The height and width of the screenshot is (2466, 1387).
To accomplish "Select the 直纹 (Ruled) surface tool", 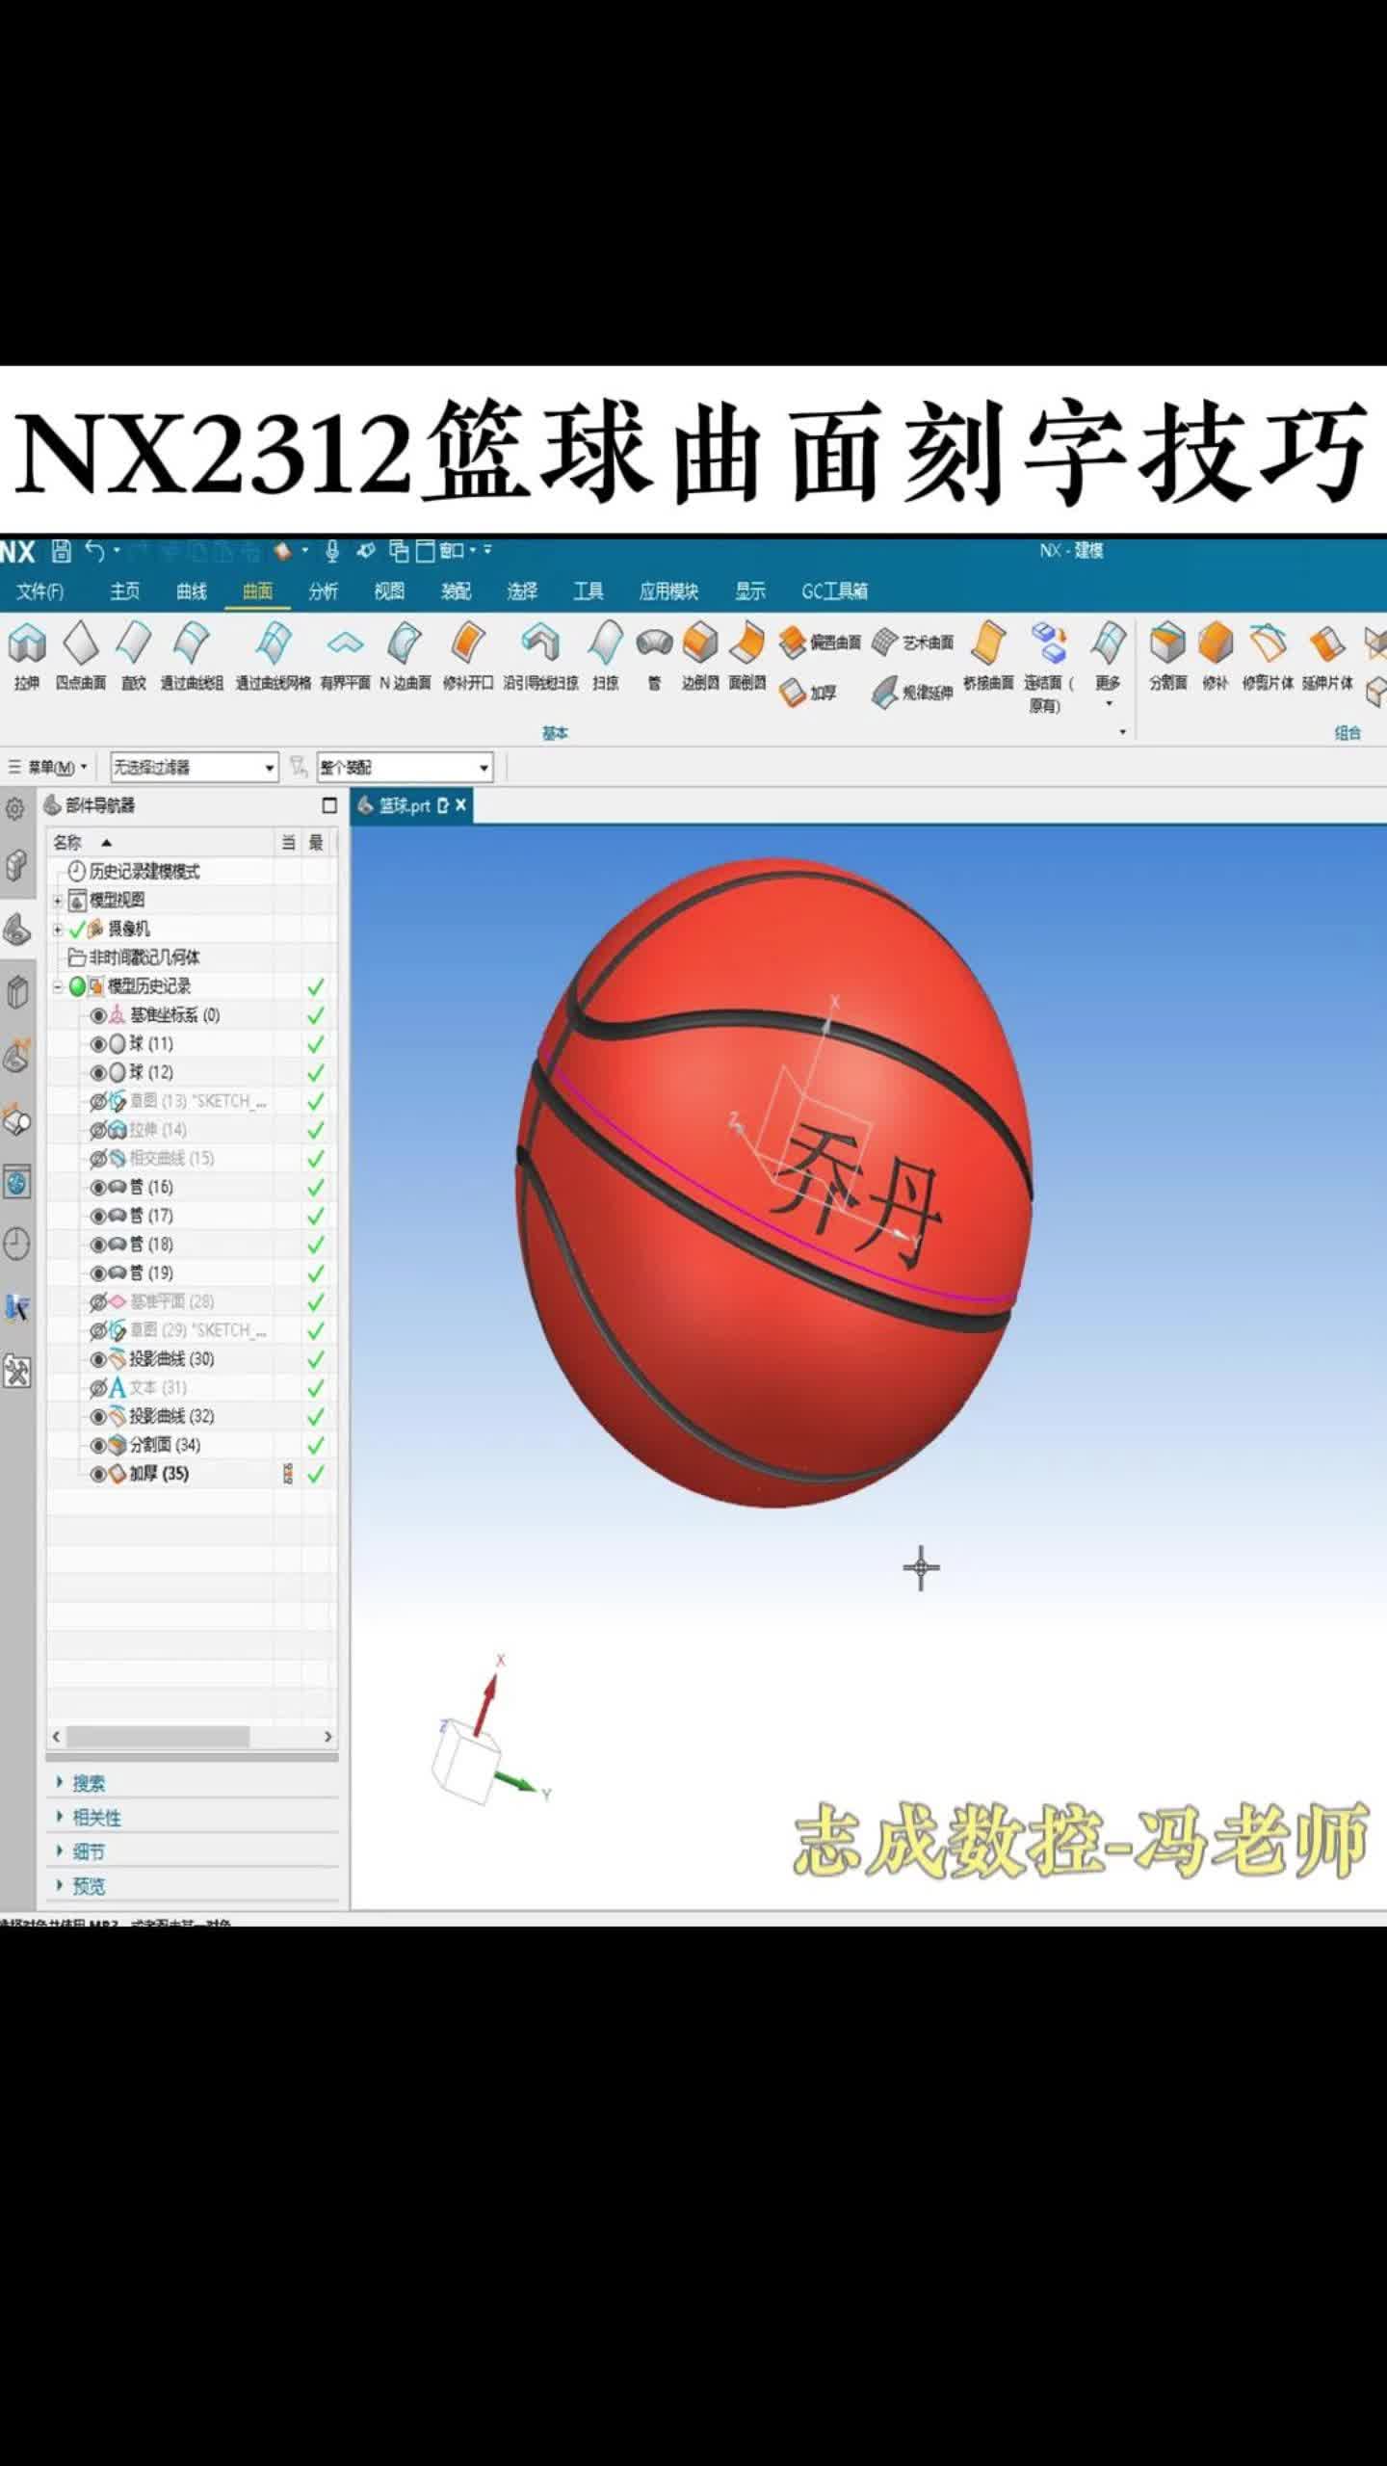I will coord(134,656).
